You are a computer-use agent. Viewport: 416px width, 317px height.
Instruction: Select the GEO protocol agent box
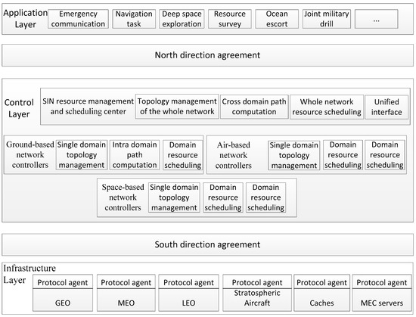(63, 293)
